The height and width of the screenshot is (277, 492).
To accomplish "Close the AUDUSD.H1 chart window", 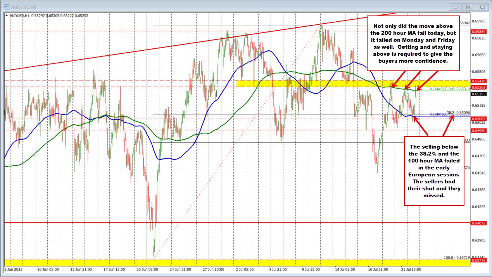I will [x=482, y=7].
